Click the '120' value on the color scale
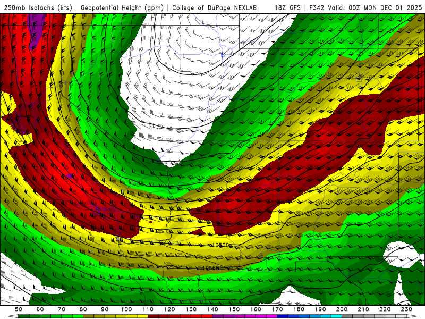 tap(169, 309)
